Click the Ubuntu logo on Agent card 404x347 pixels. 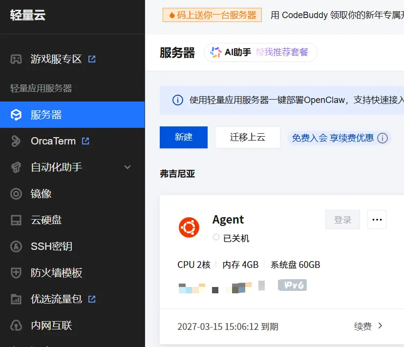click(189, 227)
